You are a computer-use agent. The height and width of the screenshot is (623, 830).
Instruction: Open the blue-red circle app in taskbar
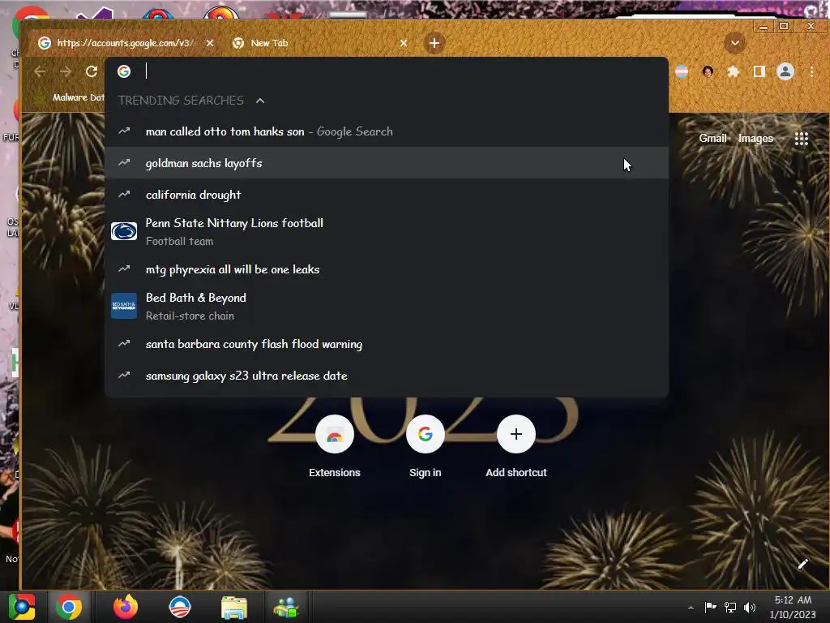179,607
